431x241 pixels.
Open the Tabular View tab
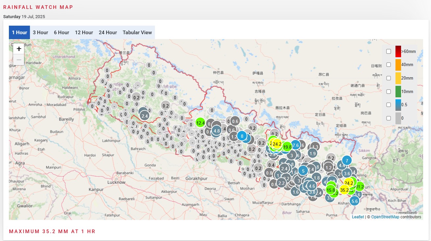pos(137,33)
